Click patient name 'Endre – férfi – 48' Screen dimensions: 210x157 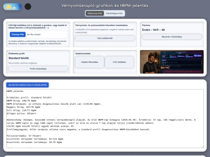pos(153,30)
